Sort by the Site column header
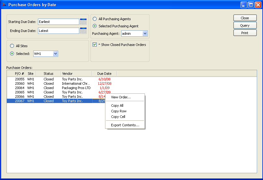Viewport: 263px width, 180px height. pos(30,74)
